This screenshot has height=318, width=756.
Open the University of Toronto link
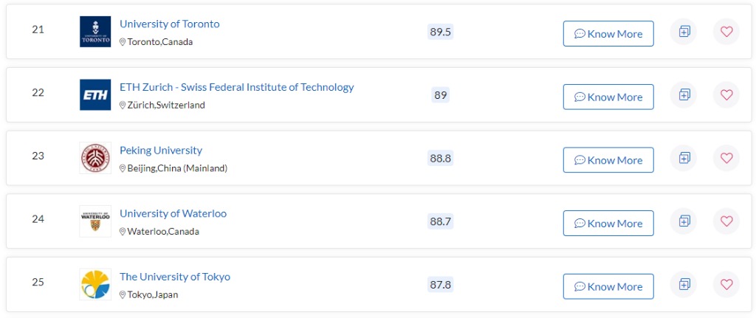[170, 24]
